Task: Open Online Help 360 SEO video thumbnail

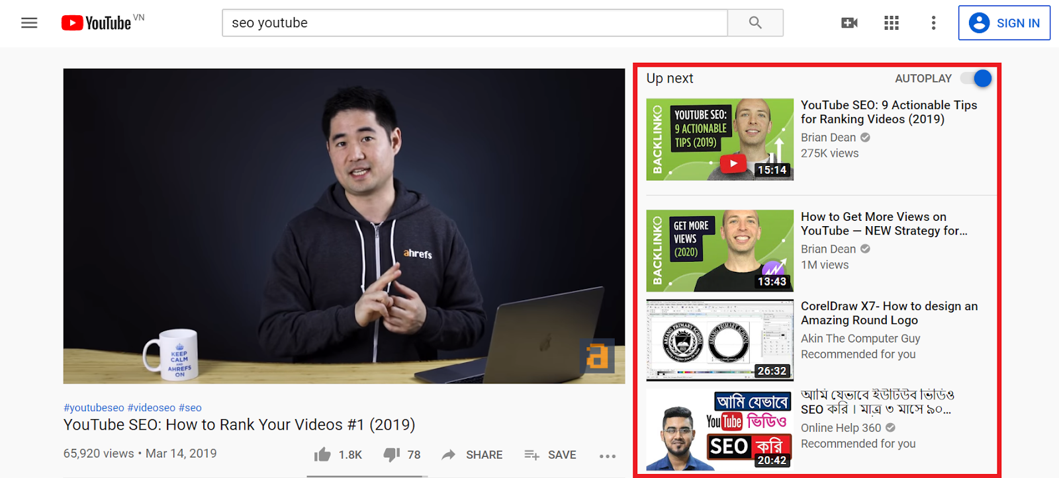Action: pos(719,430)
